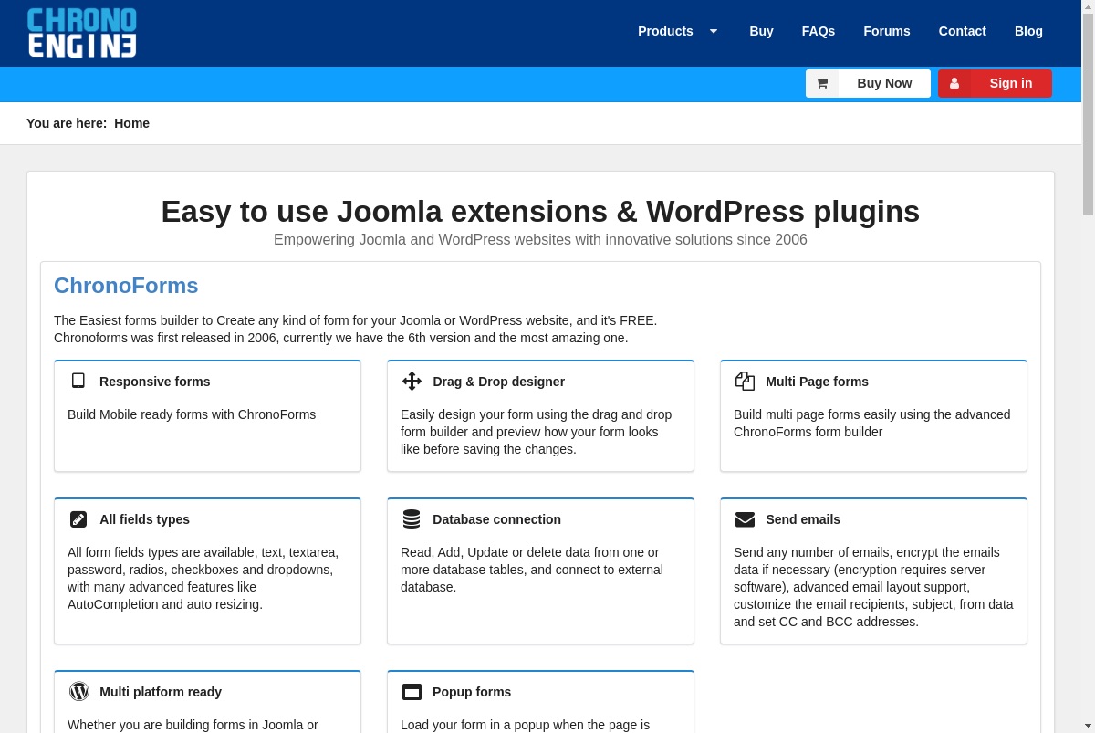The width and height of the screenshot is (1095, 733).
Task: Click the database stack icon
Action: pyautogui.click(x=412, y=518)
